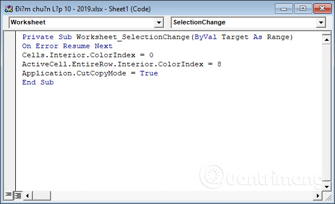335x204 pixels.
Task: Click the vertical scrollbar up arrow
Action: click(x=326, y=40)
